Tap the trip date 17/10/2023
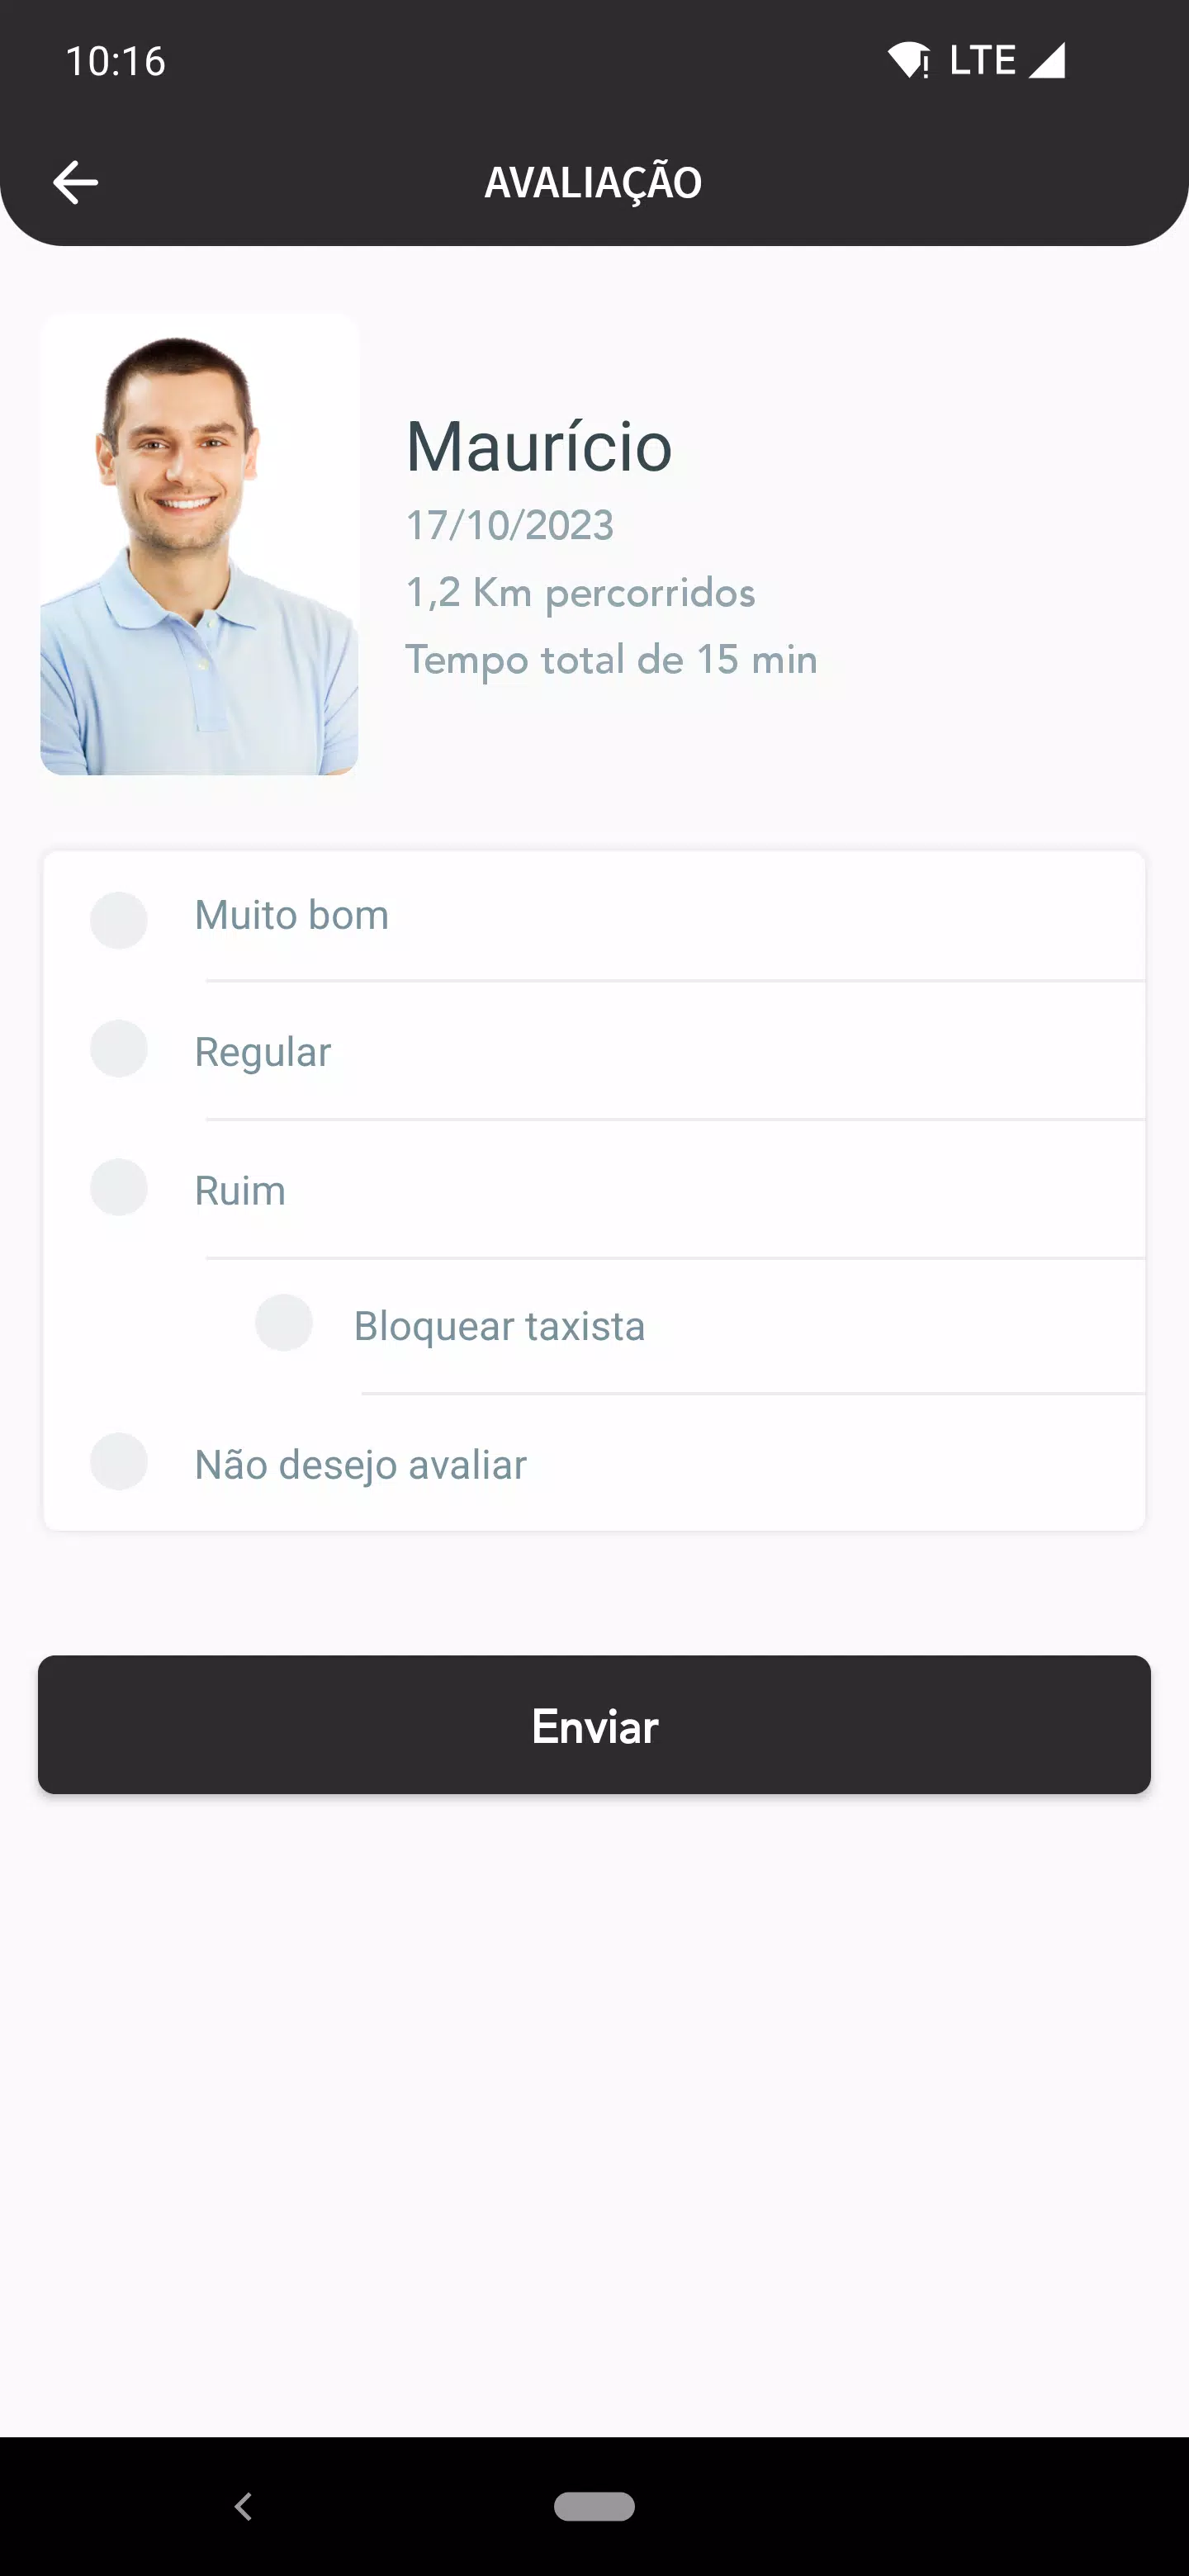This screenshot has height=2576, width=1189. pos(510,526)
